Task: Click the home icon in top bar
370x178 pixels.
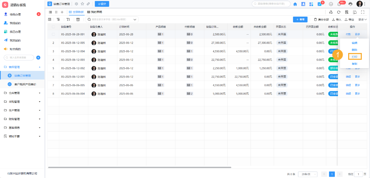Action: coord(295,4)
